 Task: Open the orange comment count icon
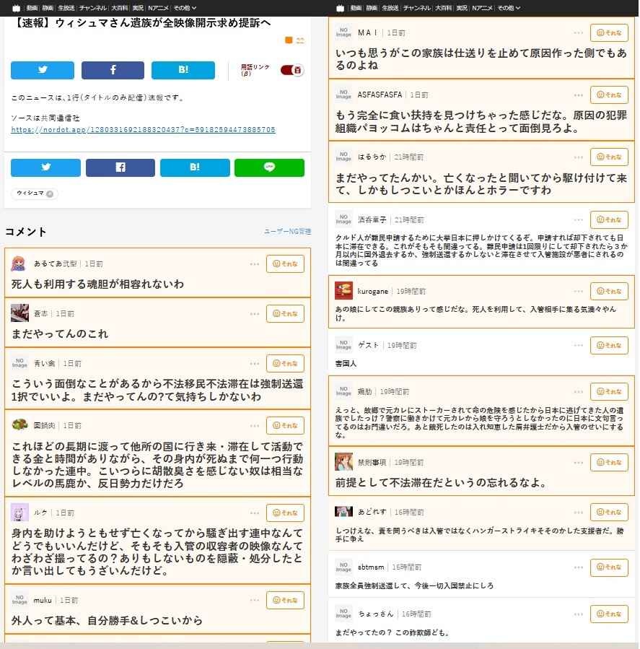click(289, 40)
